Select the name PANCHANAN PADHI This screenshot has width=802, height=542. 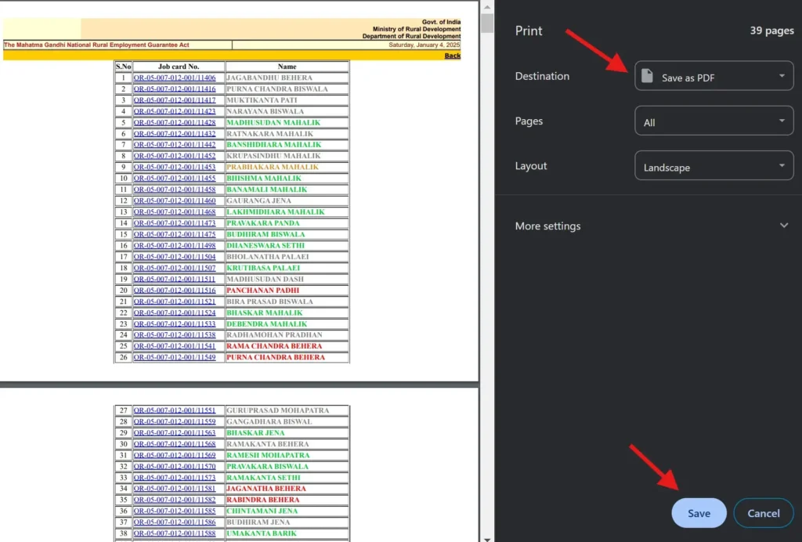tap(263, 291)
